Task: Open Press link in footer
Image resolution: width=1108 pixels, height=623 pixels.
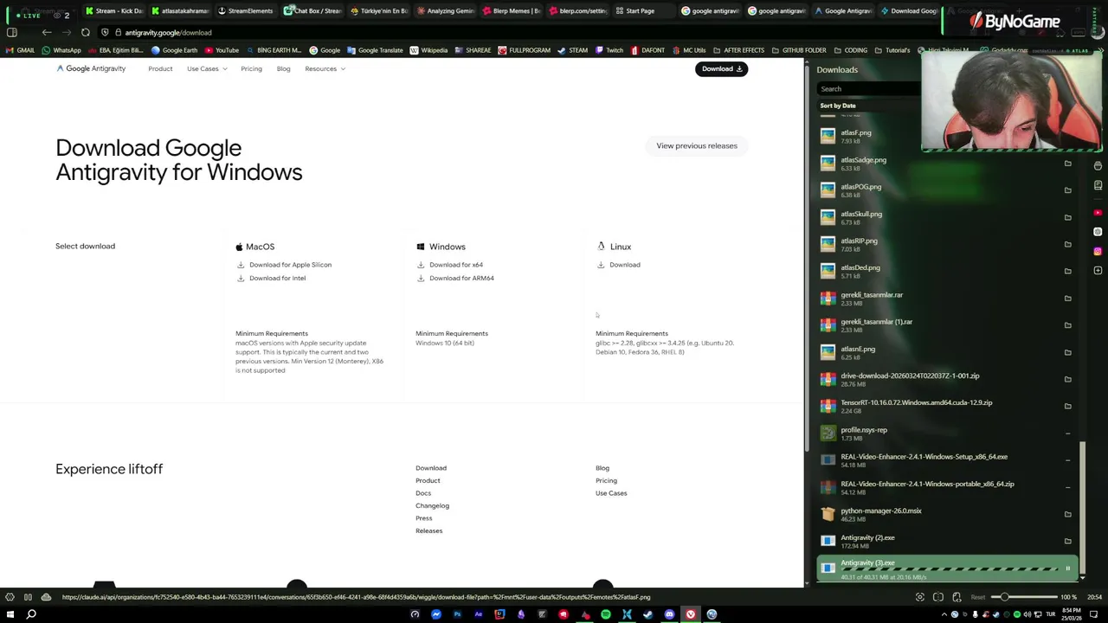Action: click(x=424, y=518)
